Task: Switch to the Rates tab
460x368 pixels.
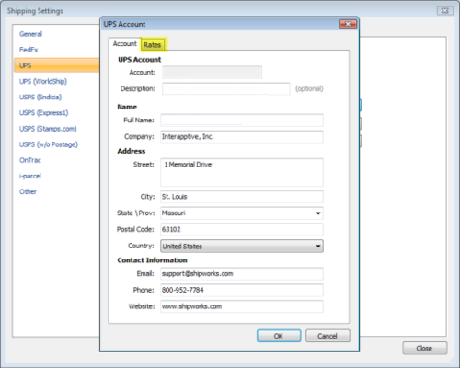Action: coord(153,45)
